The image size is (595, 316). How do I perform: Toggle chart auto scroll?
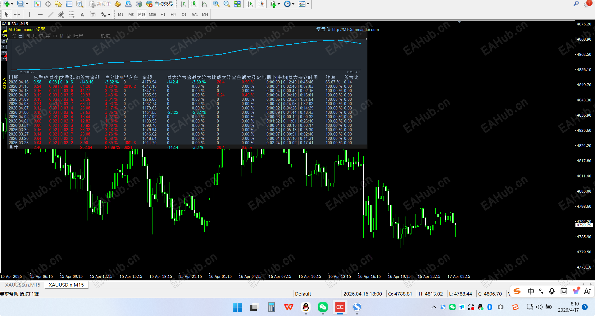[x=250, y=4]
